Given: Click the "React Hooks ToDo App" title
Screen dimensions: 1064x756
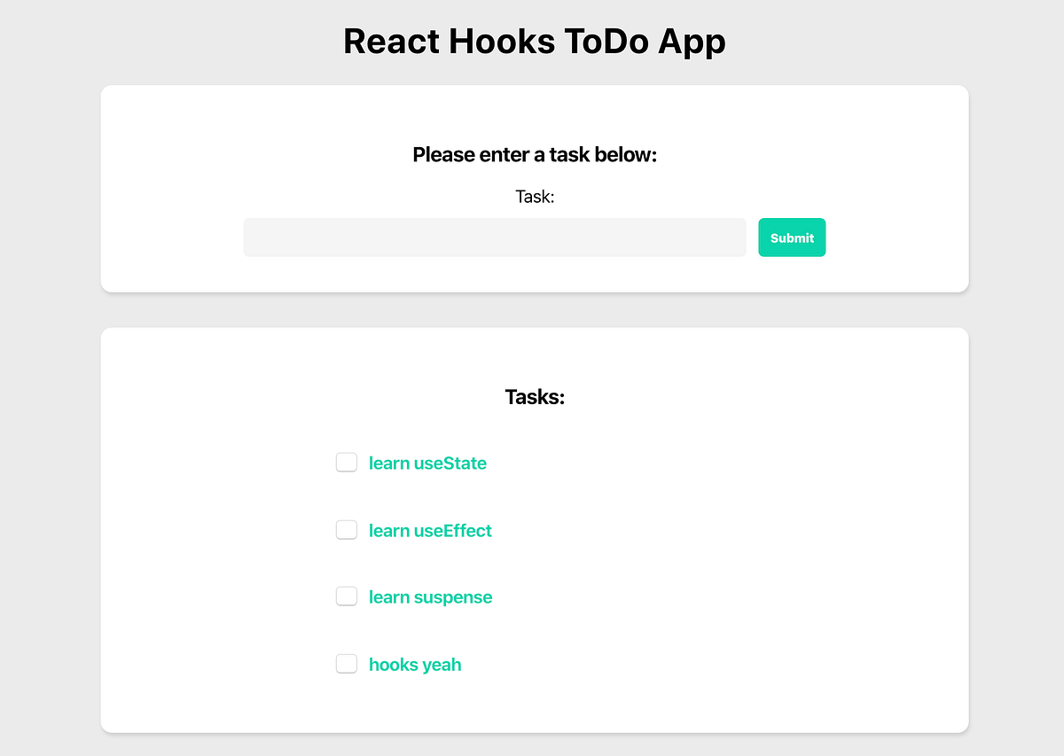Looking at the screenshot, I should [x=535, y=41].
